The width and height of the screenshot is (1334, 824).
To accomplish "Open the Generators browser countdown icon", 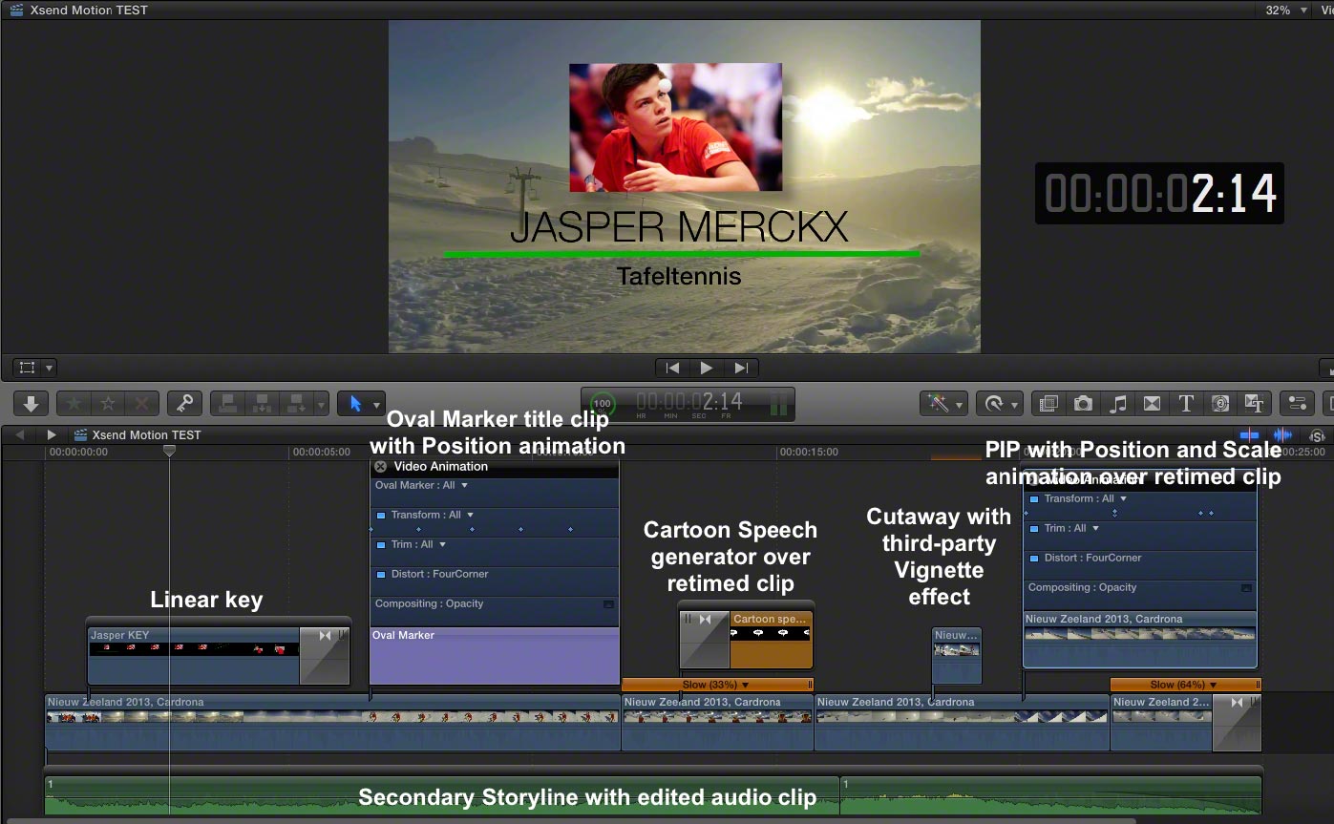I will tap(1220, 404).
